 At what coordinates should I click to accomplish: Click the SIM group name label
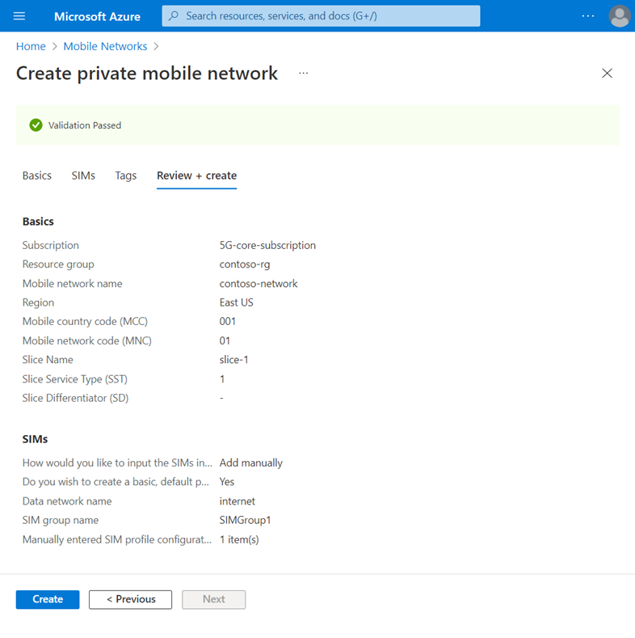[x=60, y=520]
